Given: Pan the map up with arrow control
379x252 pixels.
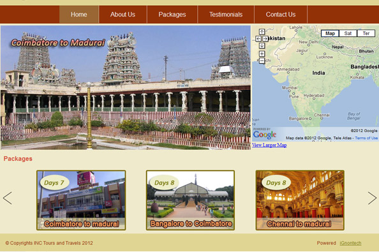Looking at the screenshot, I should (262, 32).
